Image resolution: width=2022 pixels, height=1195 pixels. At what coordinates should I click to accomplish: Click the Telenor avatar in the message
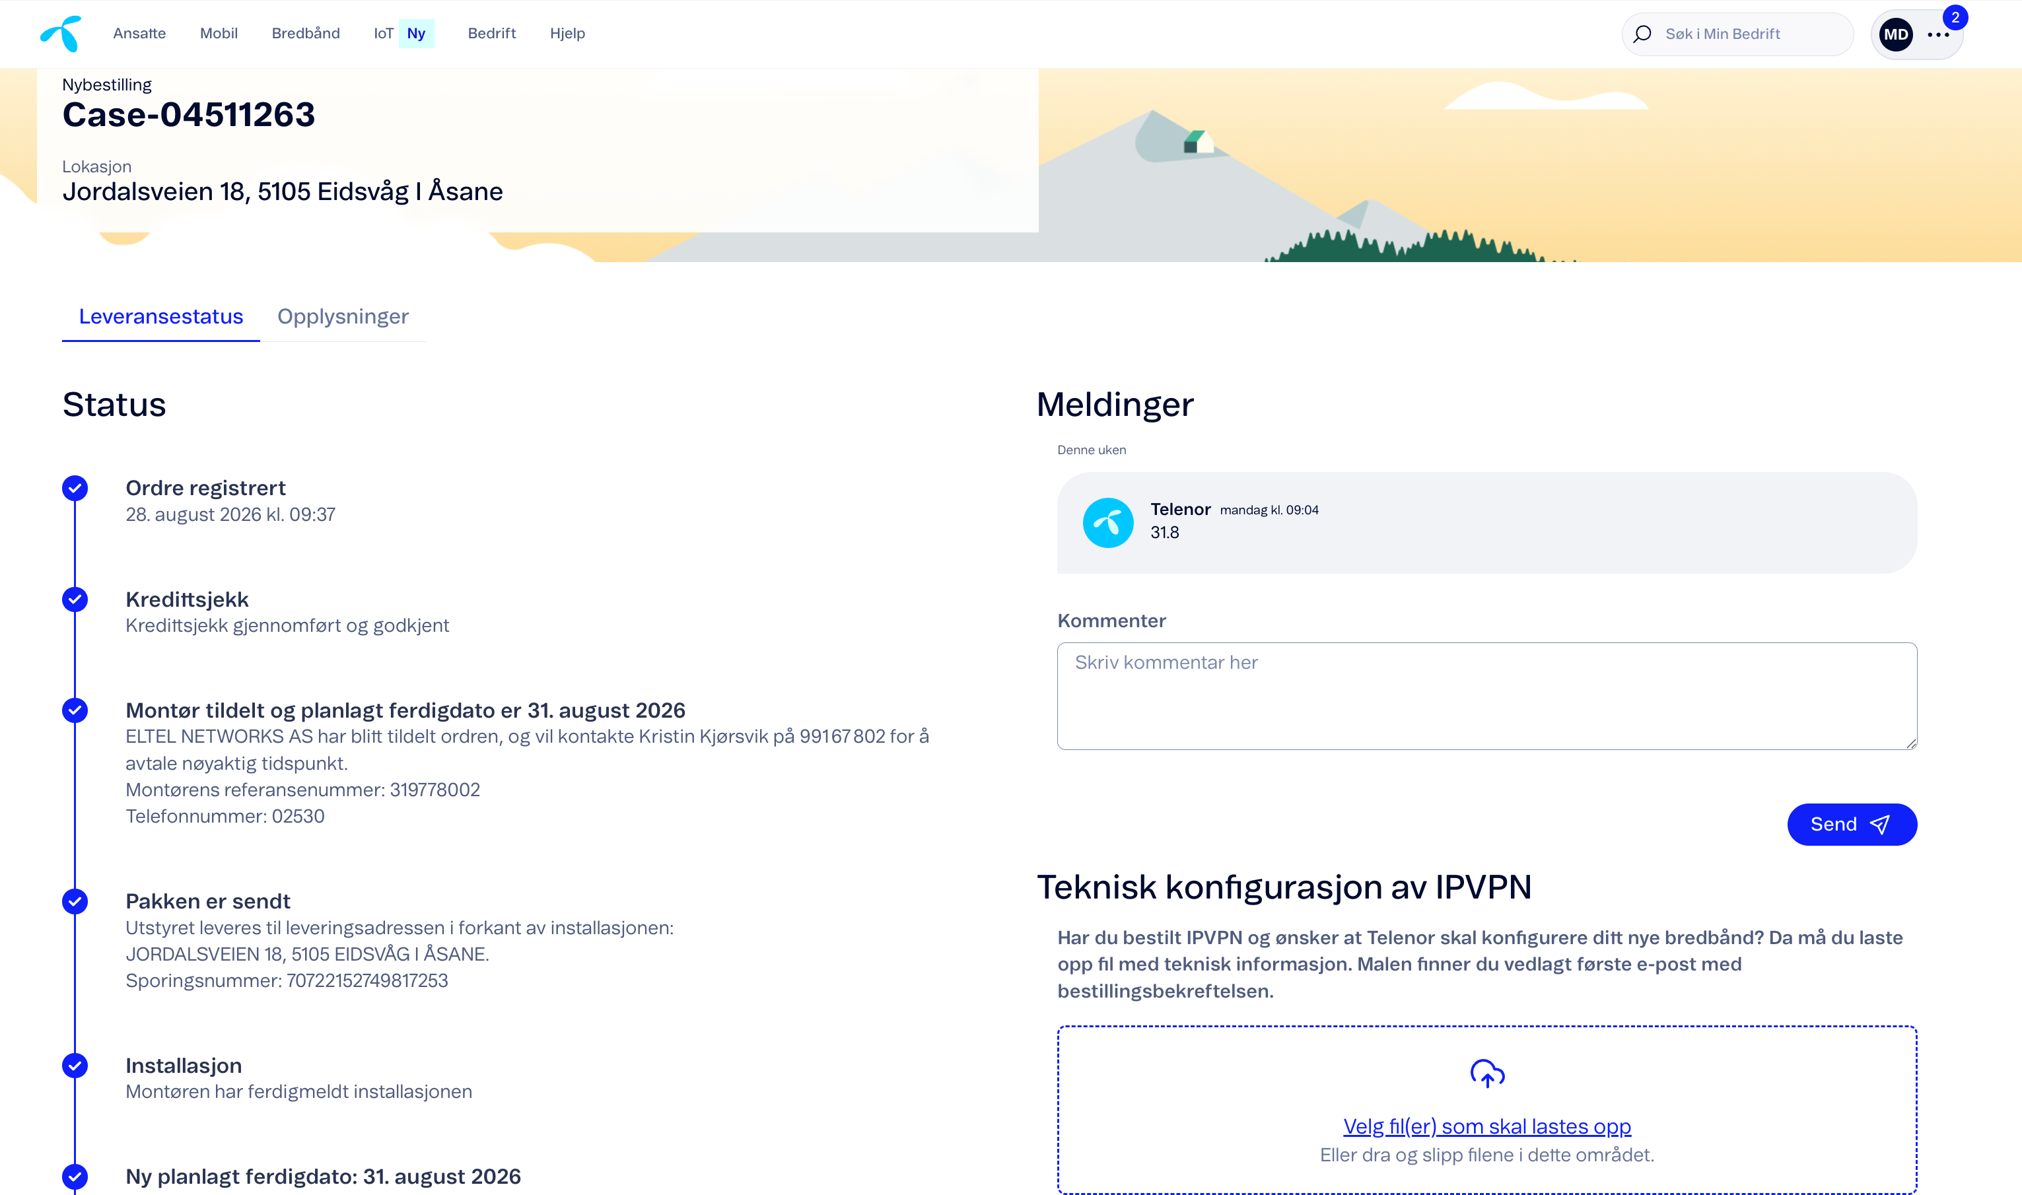click(x=1108, y=523)
